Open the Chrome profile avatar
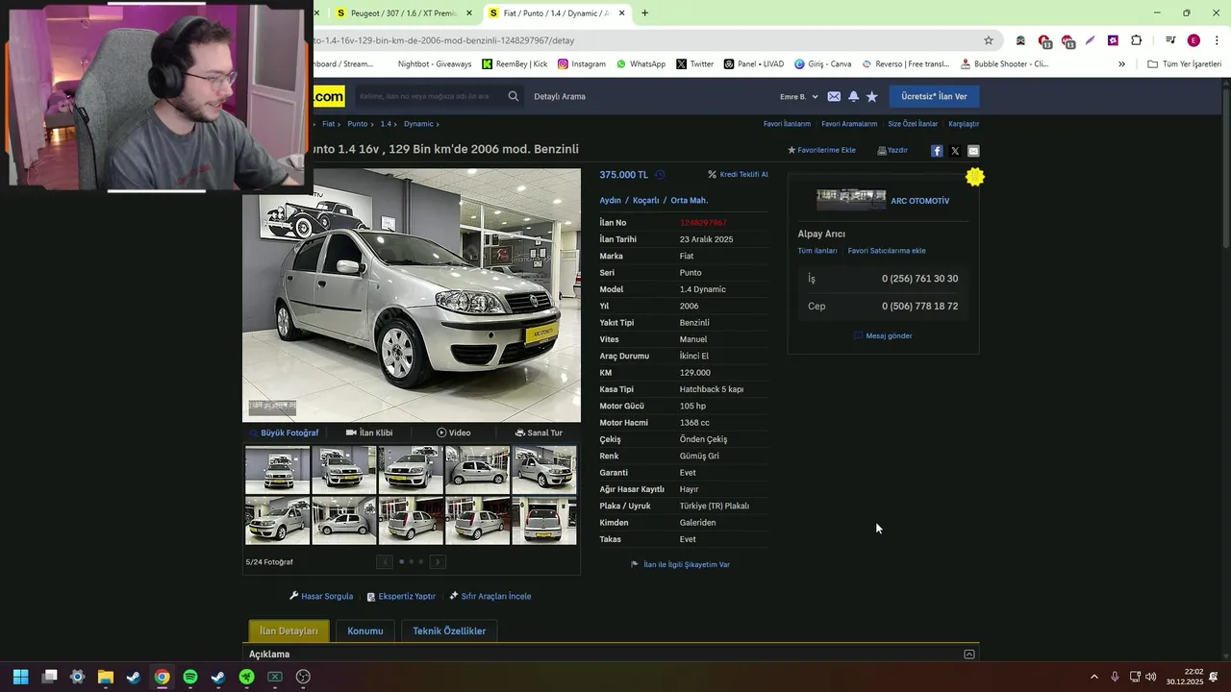The image size is (1231, 692). tap(1193, 40)
